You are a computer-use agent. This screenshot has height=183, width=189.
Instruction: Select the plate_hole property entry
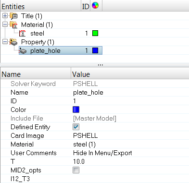pyautogui.click(x=61, y=50)
